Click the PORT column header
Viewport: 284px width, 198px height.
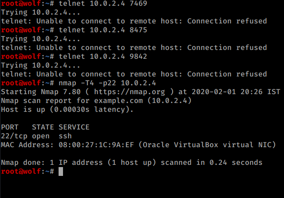click(10, 127)
